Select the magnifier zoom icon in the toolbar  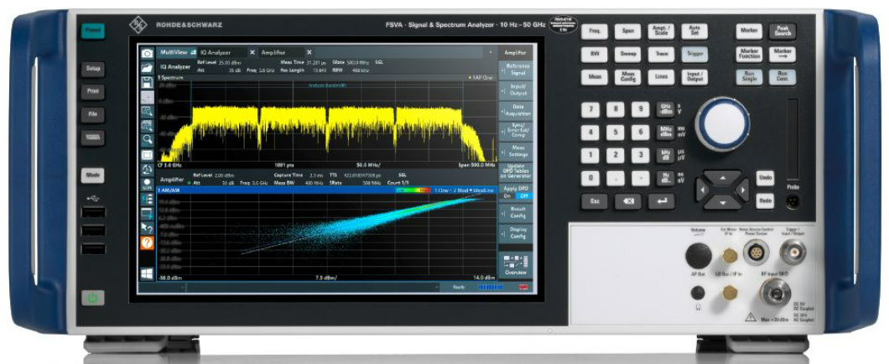pos(147,138)
